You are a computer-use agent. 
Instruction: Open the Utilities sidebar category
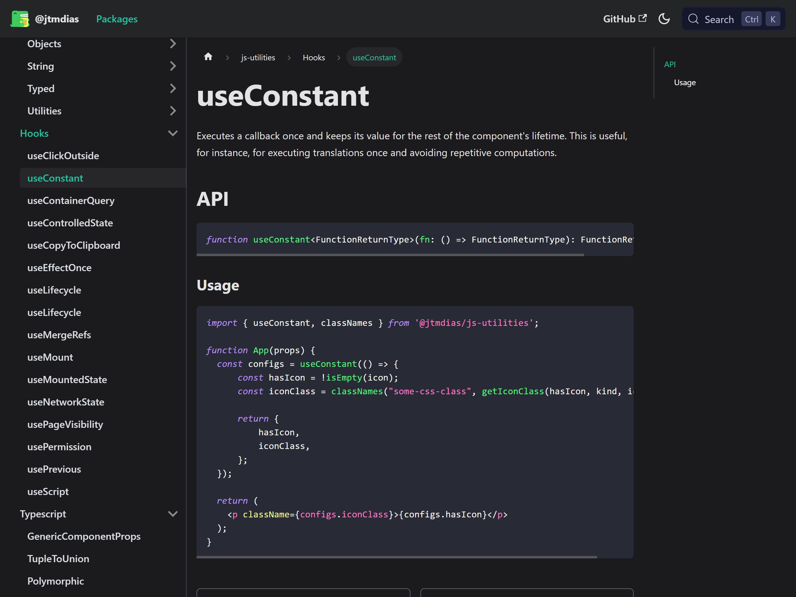pyautogui.click(x=44, y=111)
